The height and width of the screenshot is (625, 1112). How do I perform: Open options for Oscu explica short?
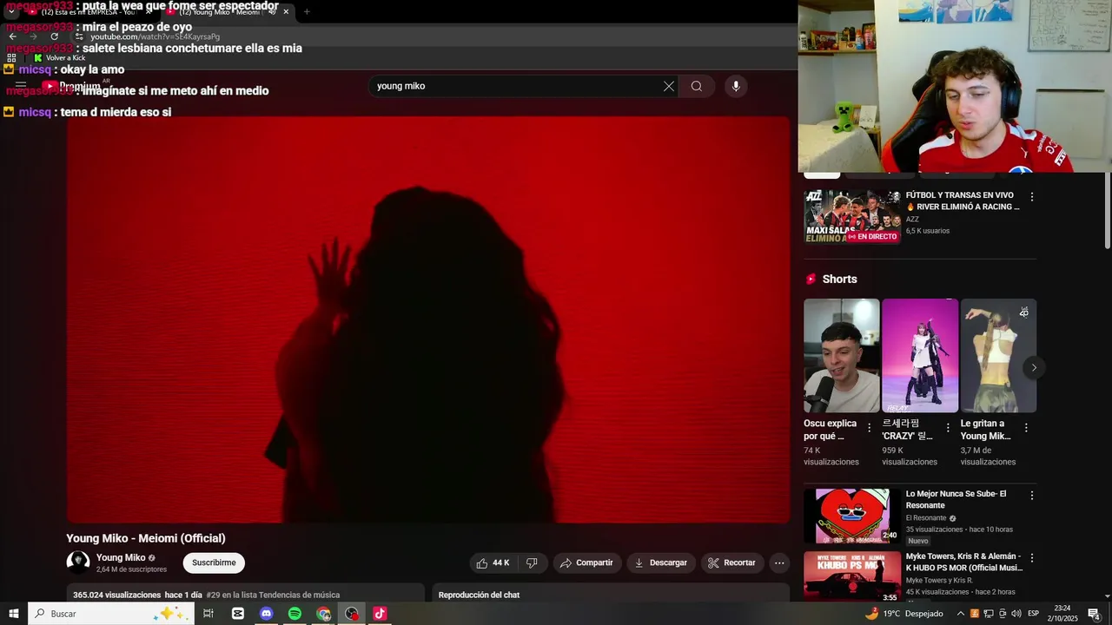pyautogui.click(x=869, y=428)
